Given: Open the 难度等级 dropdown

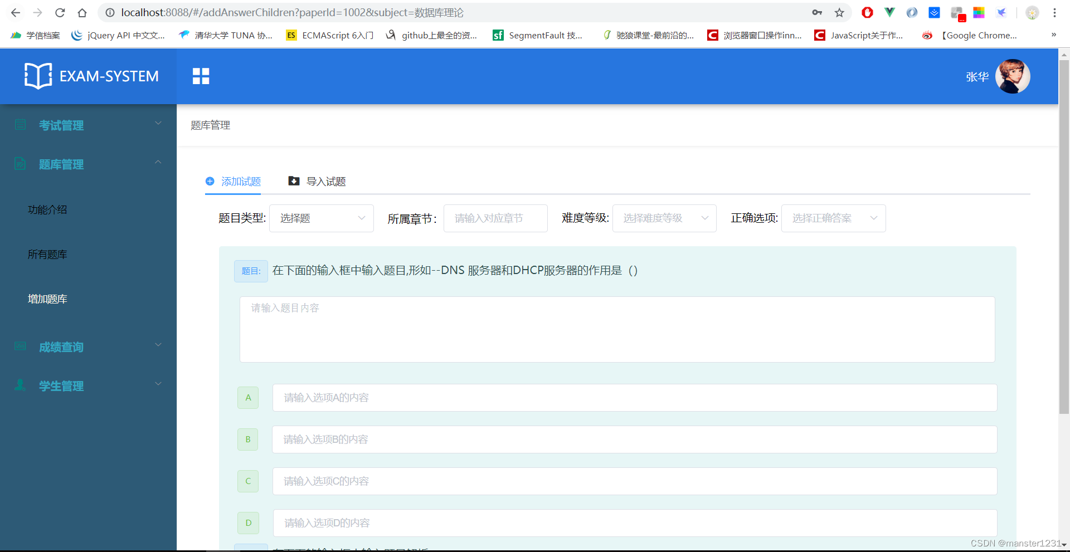Looking at the screenshot, I should pyautogui.click(x=664, y=218).
